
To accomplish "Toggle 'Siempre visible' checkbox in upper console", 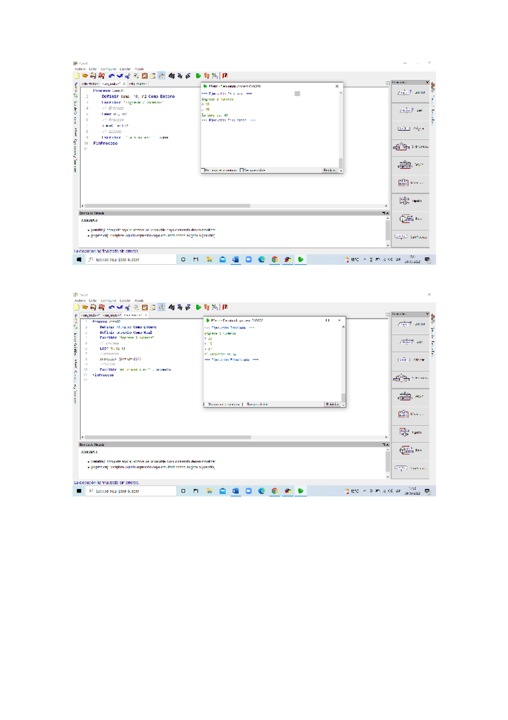I will [x=242, y=170].
